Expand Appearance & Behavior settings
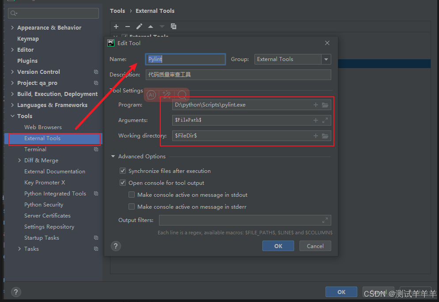Image resolution: width=439 pixels, height=302 pixels. [12, 27]
